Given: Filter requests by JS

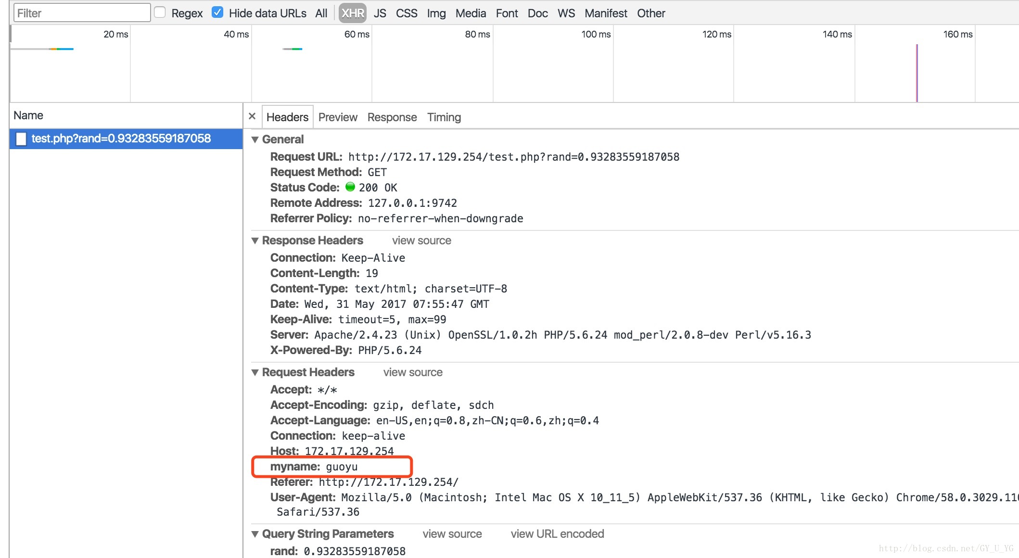Looking at the screenshot, I should [x=380, y=13].
